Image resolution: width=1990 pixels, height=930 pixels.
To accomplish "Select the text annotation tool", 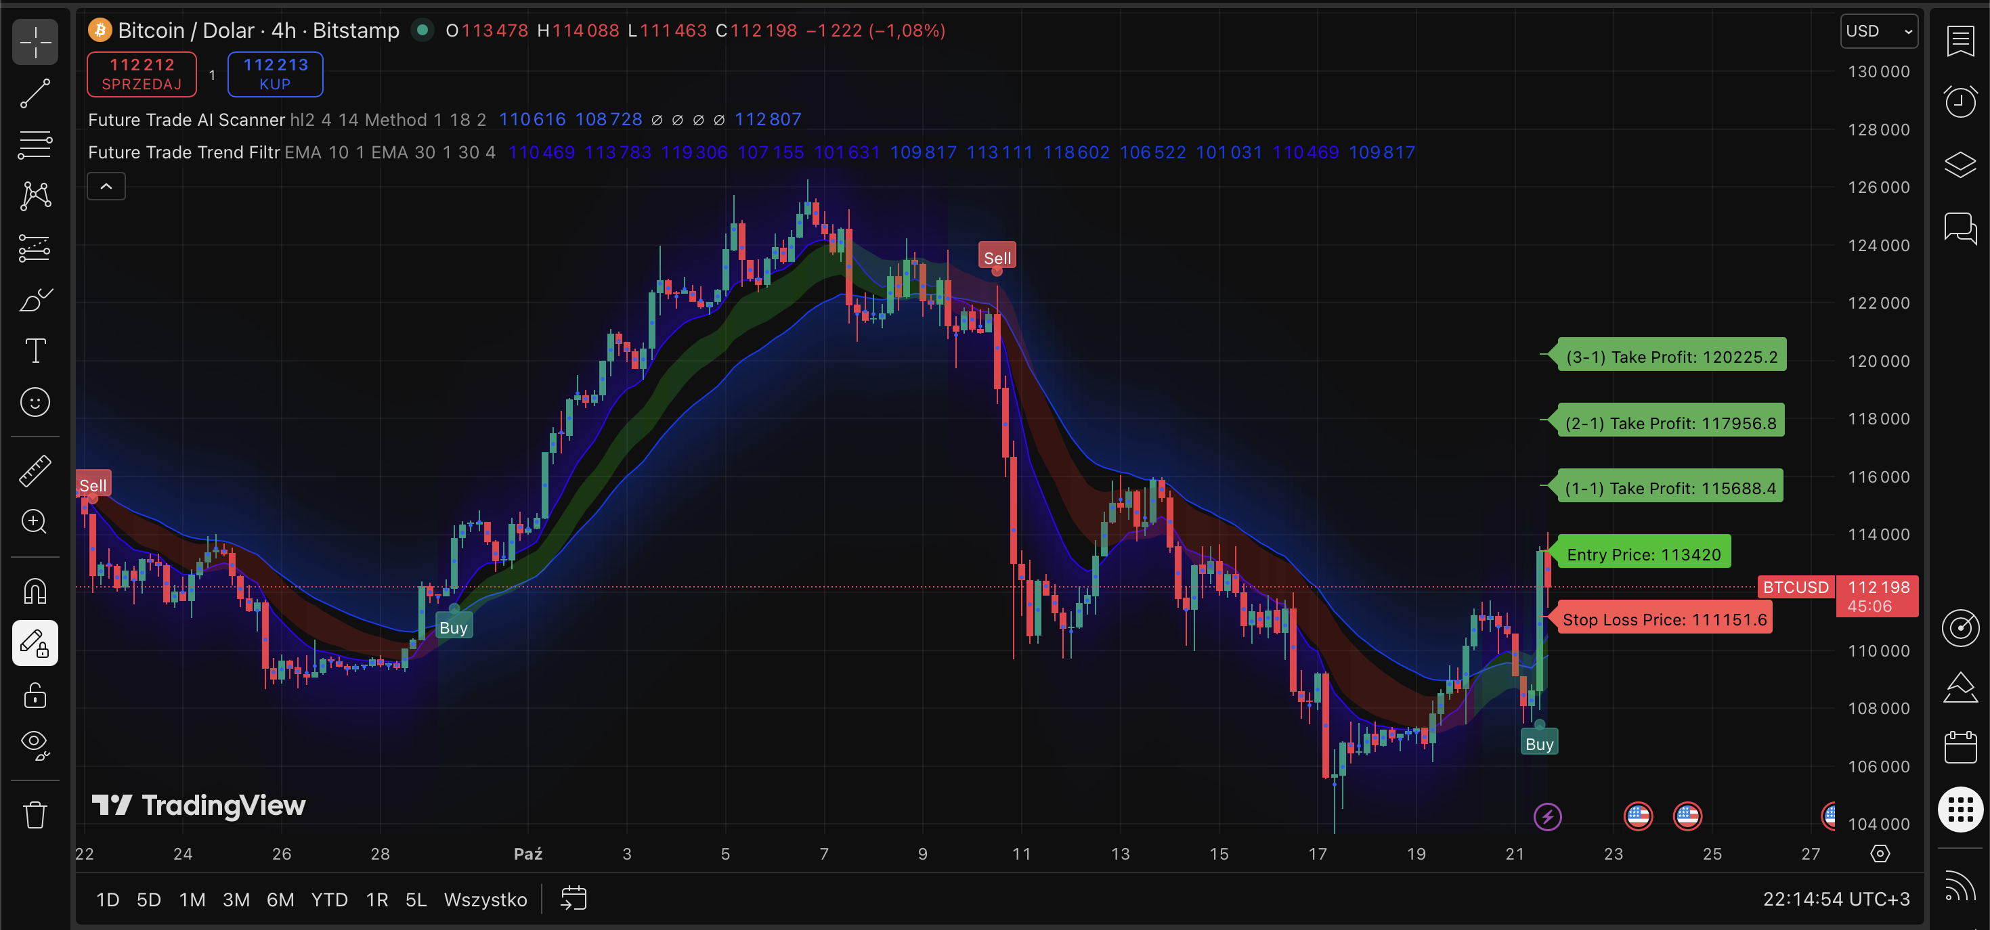I will tap(35, 351).
